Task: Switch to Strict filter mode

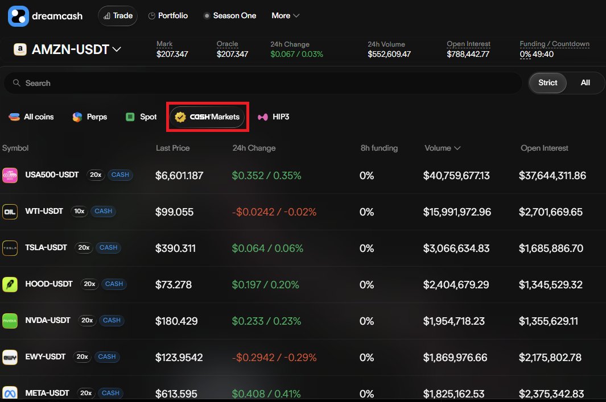Action: [x=547, y=82]
